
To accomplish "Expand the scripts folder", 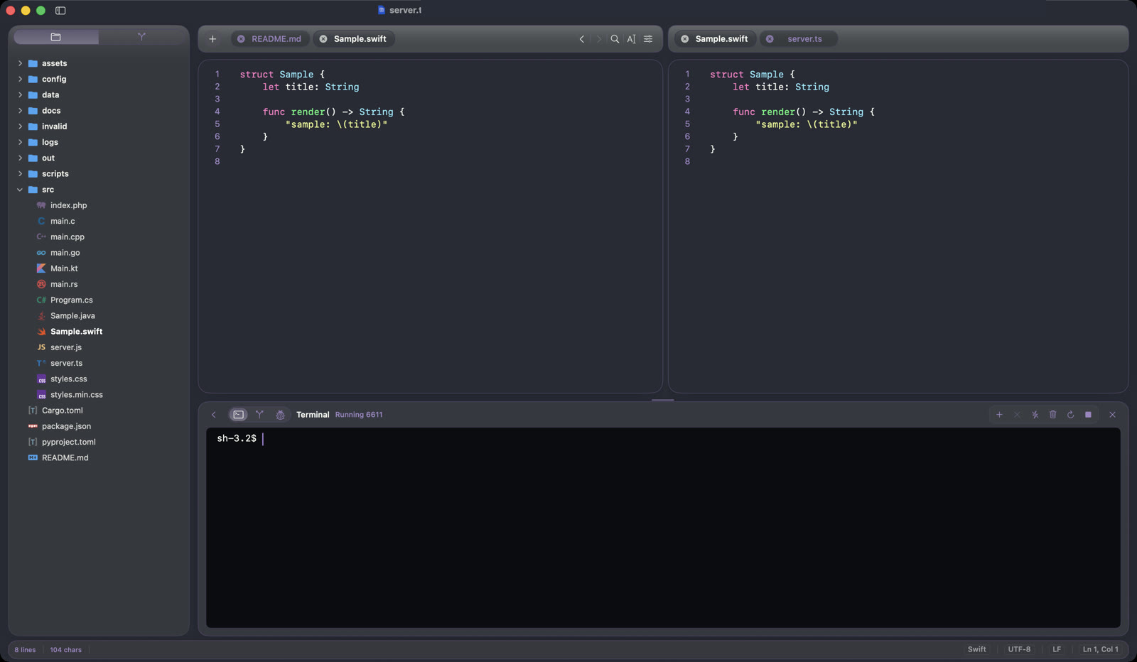I will (20, 174).
